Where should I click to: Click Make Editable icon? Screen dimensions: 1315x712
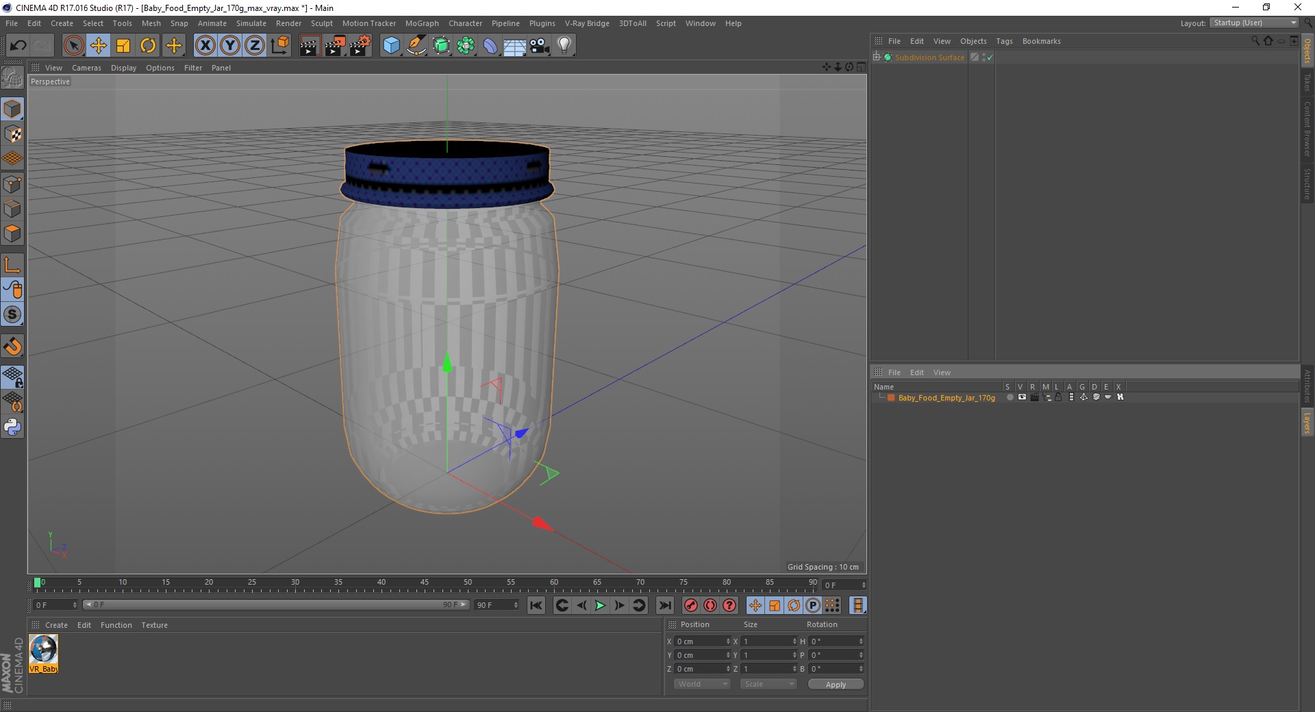pyautogui.click(x=12, y=77)
